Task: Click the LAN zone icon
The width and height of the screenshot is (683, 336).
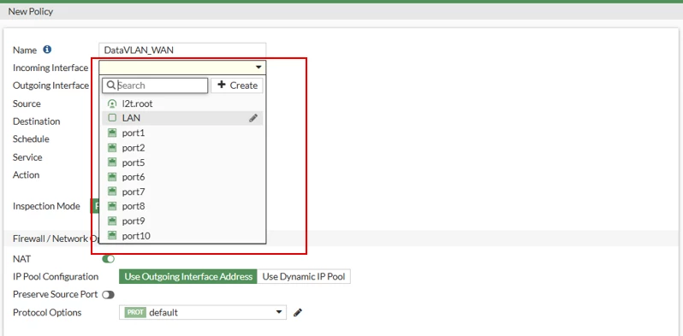Action: [x=112, y=117]
